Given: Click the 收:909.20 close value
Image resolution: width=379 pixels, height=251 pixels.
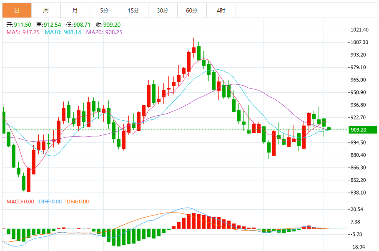Looking at the screenshot, I should click(x=108, y=25).
